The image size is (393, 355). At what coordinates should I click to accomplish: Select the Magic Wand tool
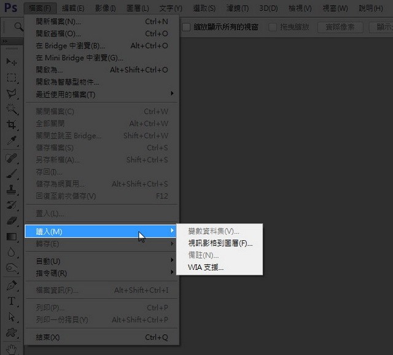coord(12,109)
